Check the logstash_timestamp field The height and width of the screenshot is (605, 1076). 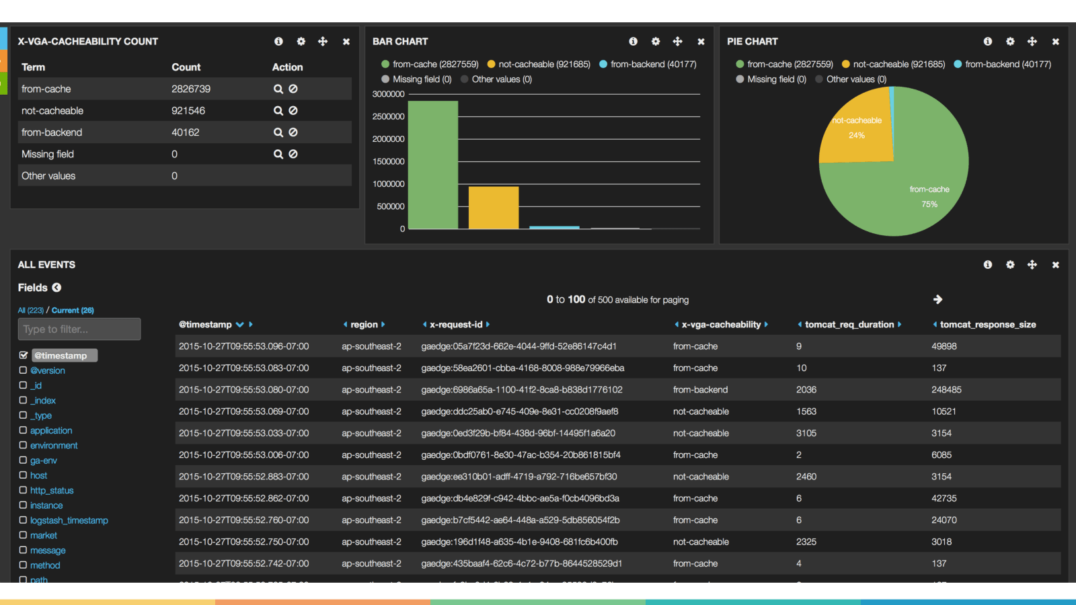[23, 520]
